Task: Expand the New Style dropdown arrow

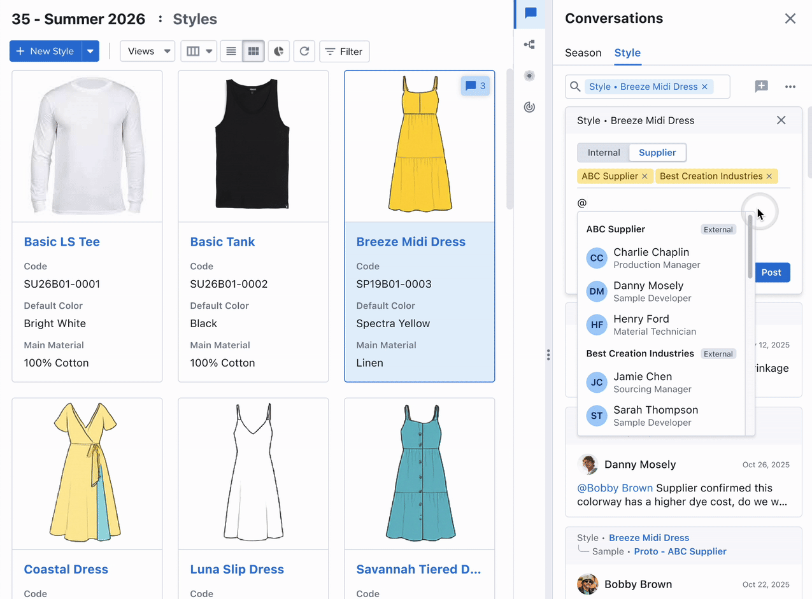Action: coord(90,52)
